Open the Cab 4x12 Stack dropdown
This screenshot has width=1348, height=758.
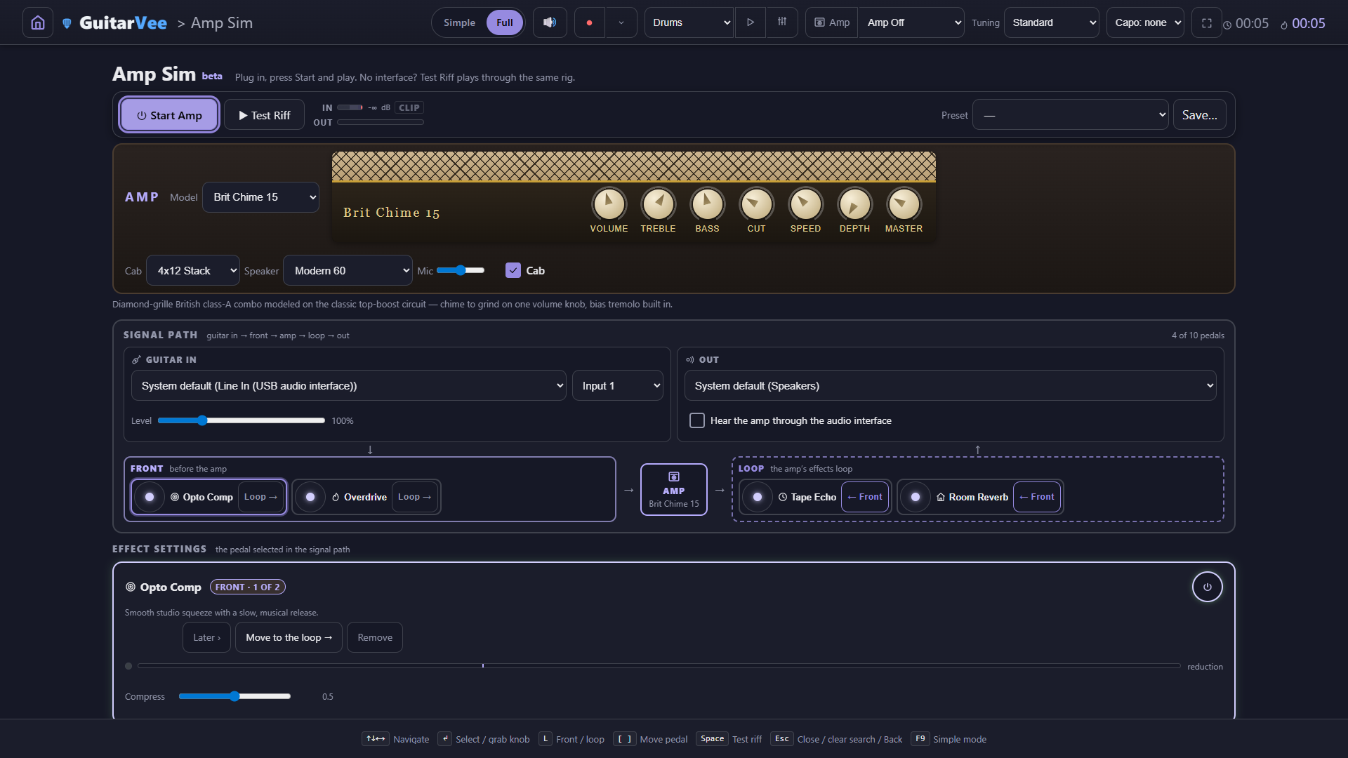point(193,270)
